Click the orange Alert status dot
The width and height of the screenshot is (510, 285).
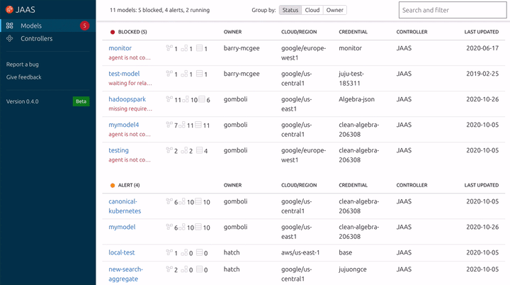(113, 185)
